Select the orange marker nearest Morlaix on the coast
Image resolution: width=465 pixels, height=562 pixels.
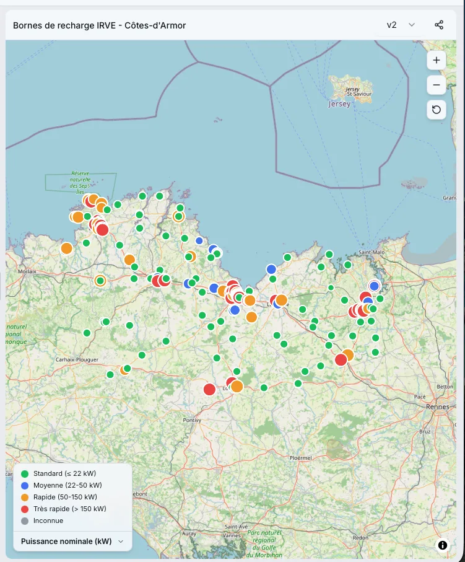pyautogui.click(x=67, y=248)
